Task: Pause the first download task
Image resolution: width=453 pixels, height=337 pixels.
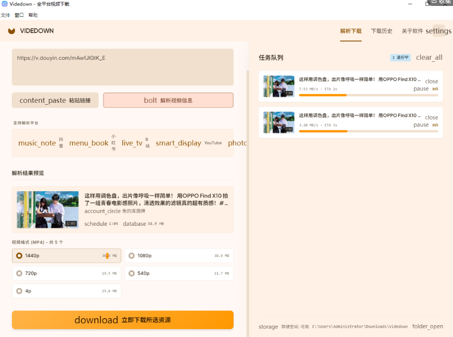Action: click(x=421, y=88)
